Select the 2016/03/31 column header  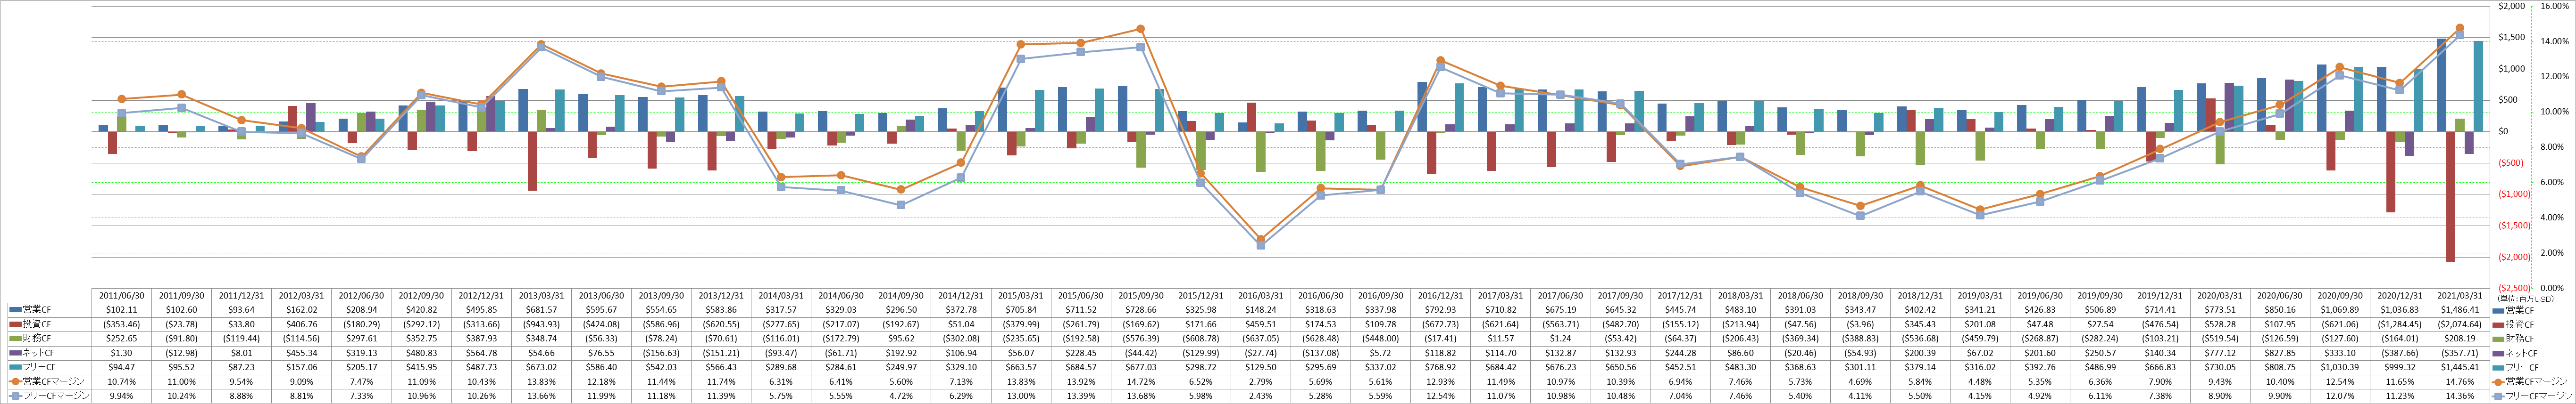coord(1261,296)
